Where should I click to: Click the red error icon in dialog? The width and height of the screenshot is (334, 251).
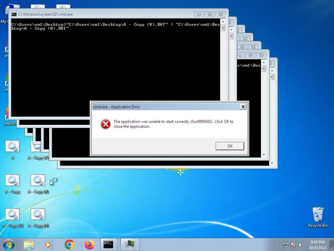[106, 124]
